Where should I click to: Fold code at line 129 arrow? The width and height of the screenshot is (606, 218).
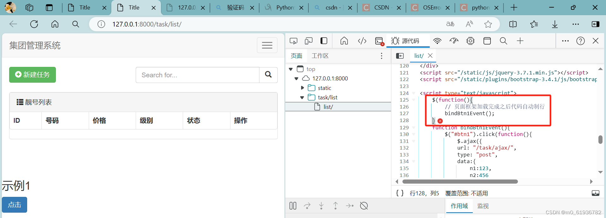[413, 128]
